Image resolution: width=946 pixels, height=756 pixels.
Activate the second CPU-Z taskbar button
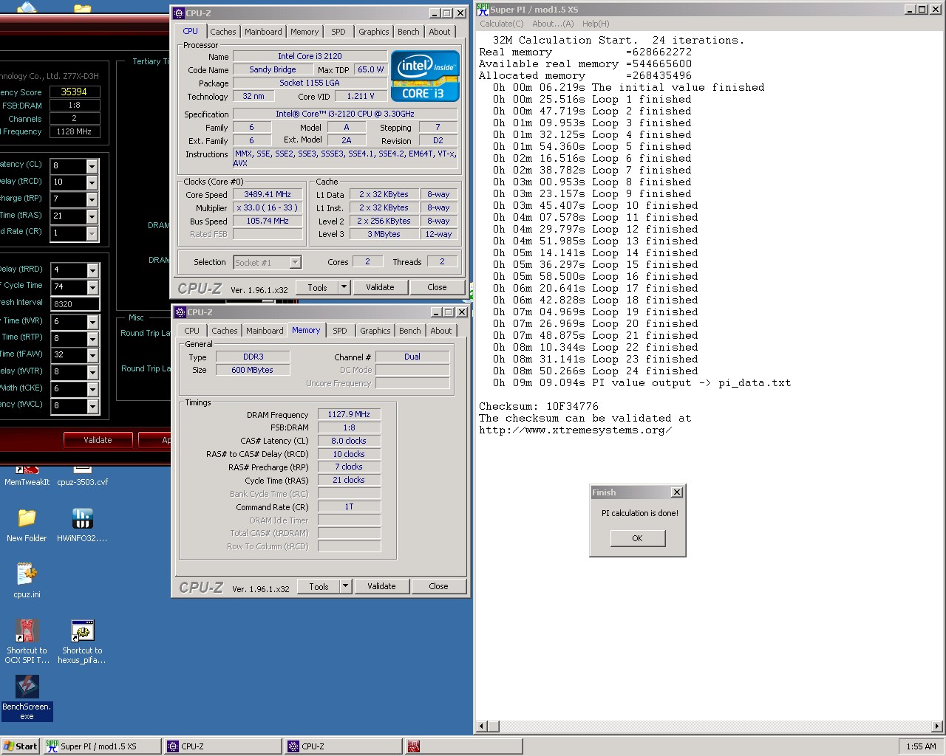(343, 746)
